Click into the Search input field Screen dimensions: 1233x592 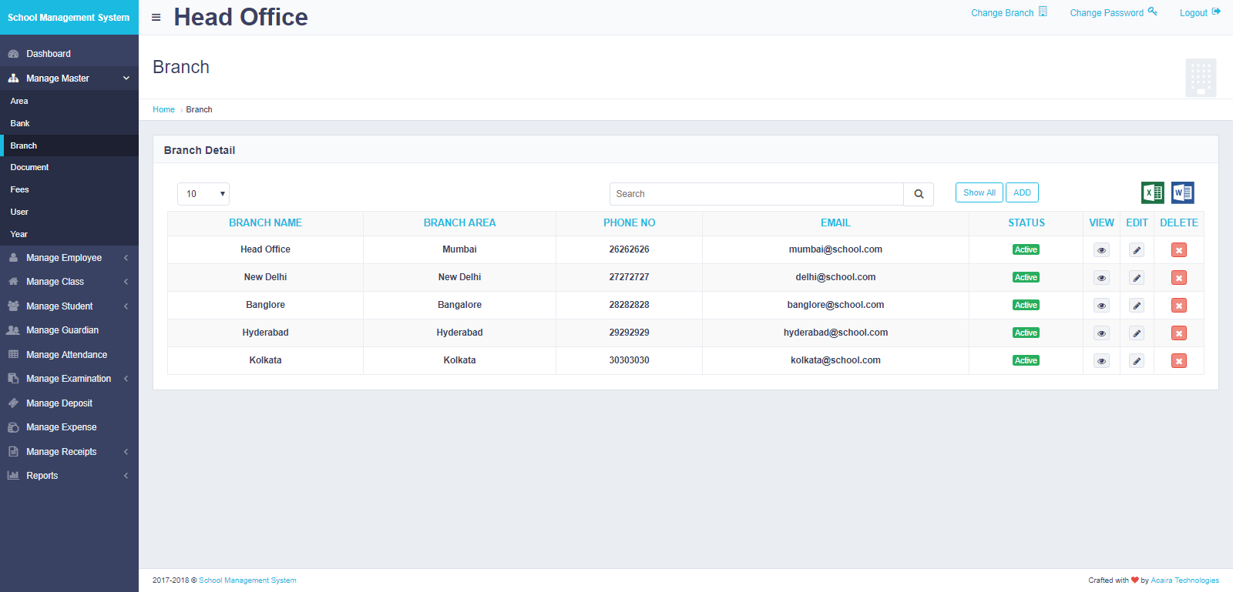tap(756, 194)
